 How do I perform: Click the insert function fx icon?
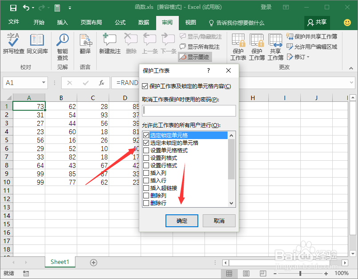pyautogui.click(x=102, y=83)
